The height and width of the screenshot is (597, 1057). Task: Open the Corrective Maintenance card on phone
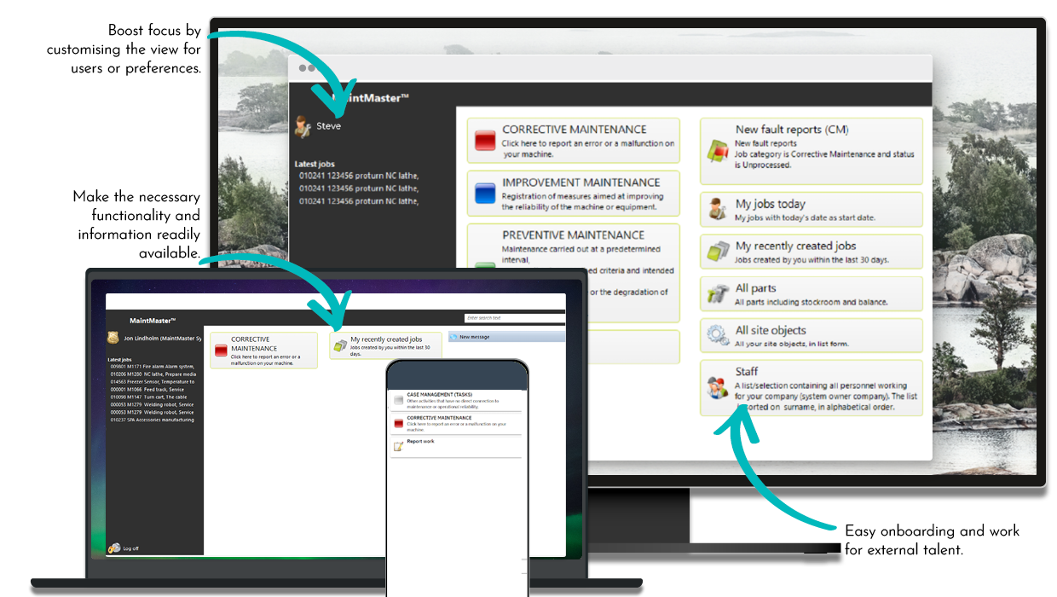click(456, 423)
